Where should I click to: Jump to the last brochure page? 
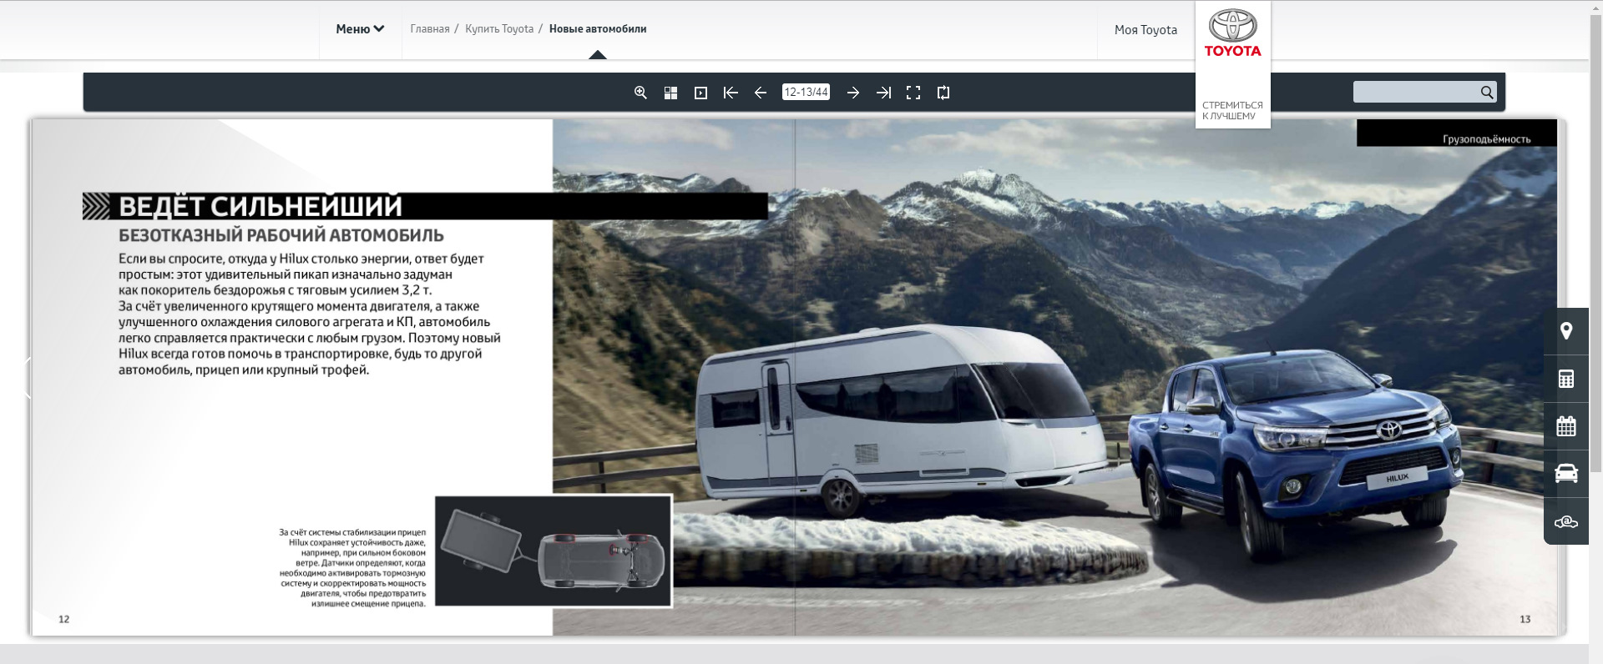point(883,93)
